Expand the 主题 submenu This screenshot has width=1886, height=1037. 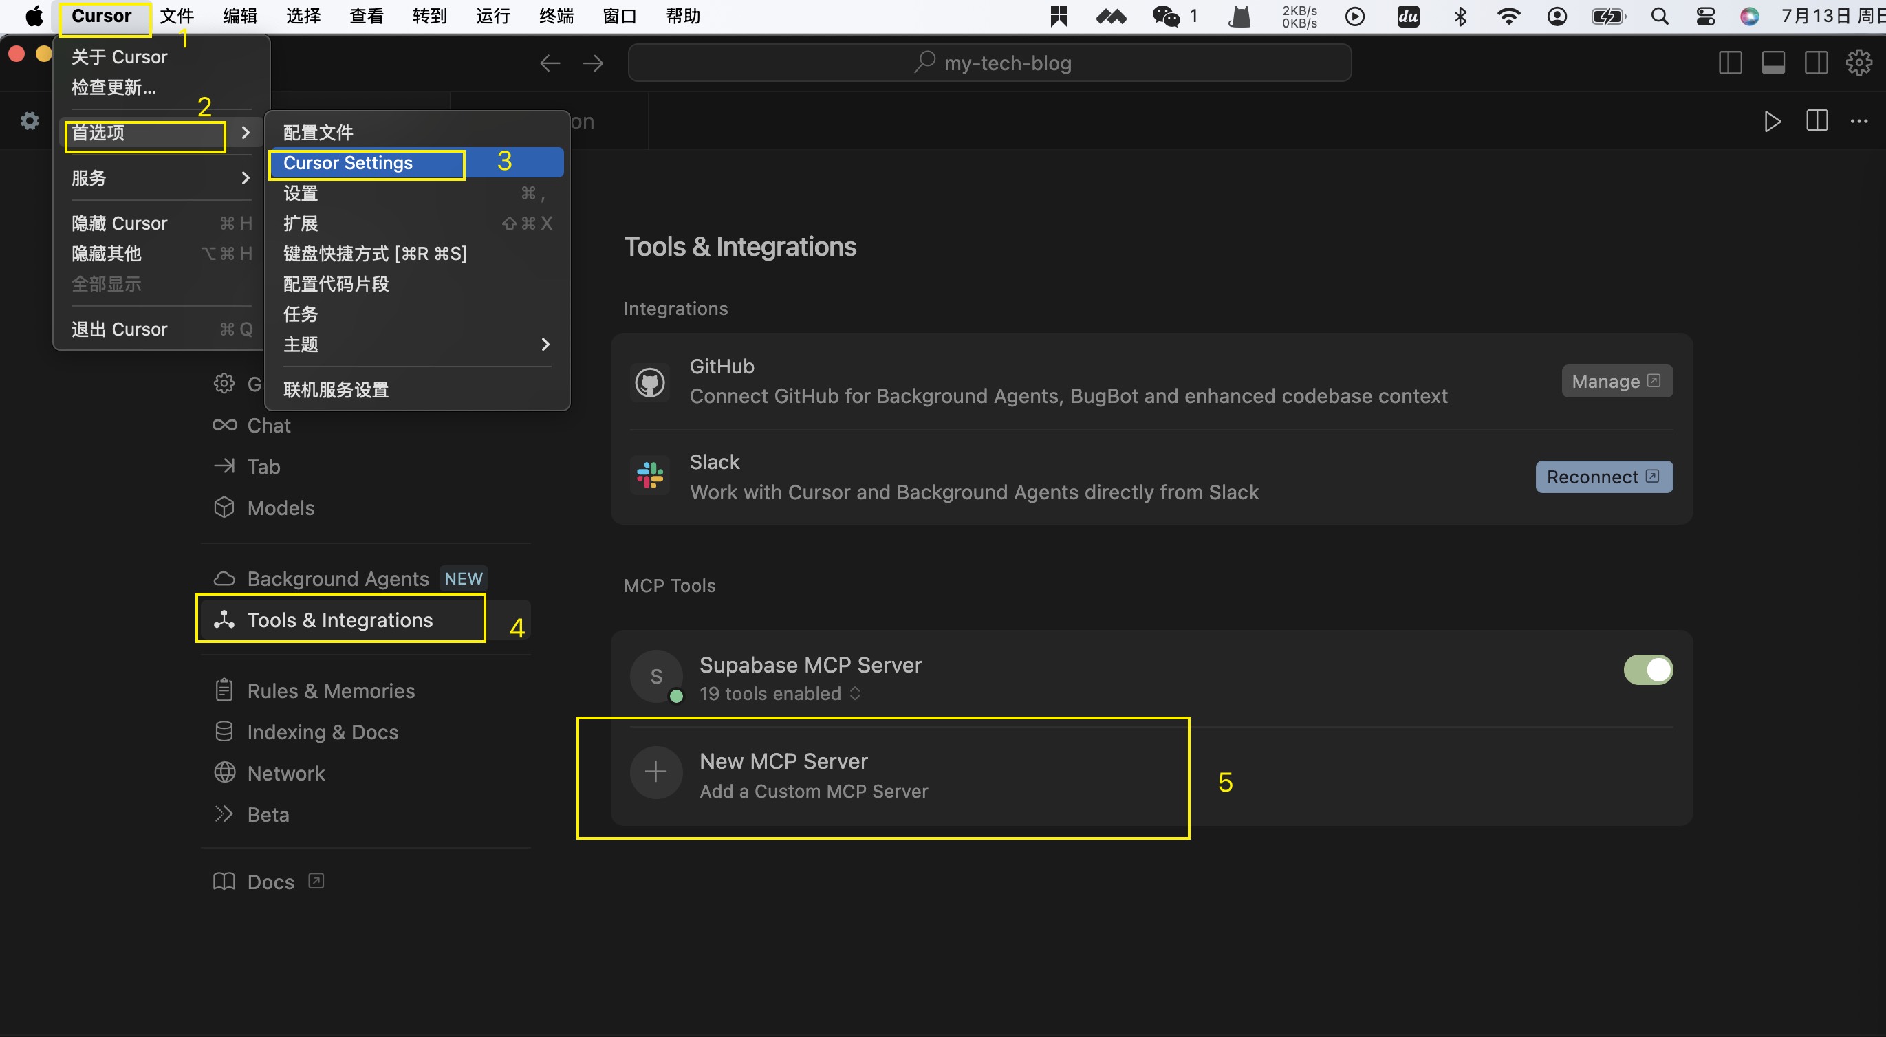pos(417,344)
